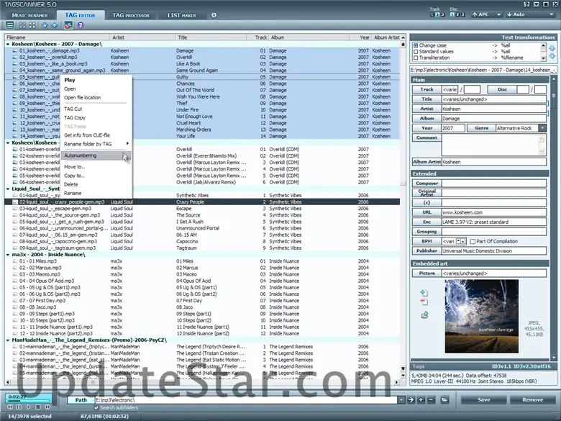
Task: Open the purple help question mark icon
Action: [81, 25]
